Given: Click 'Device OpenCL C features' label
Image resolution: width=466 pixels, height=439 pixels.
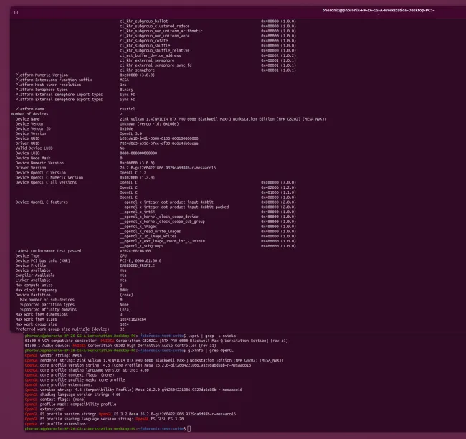Looking at the screenshot, I should click(x=42, y=202).
